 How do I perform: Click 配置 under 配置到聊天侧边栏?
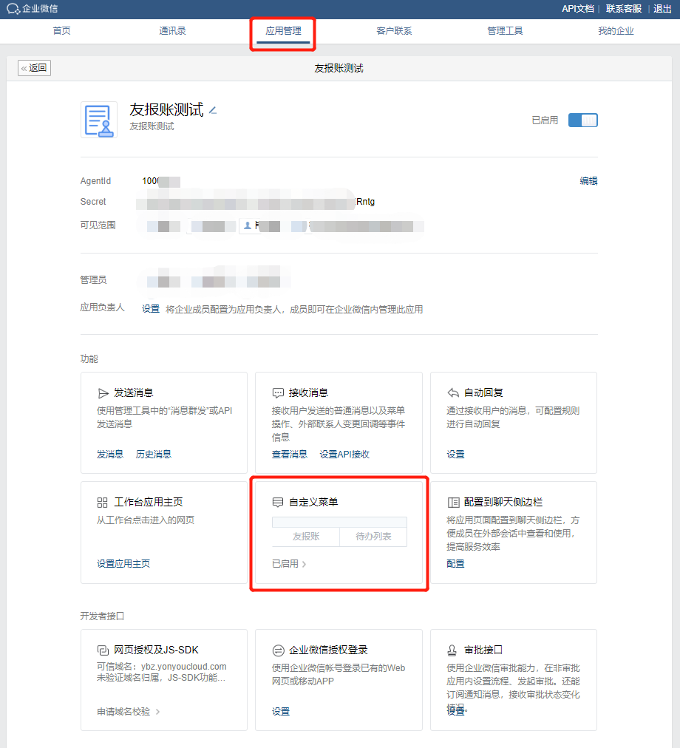pos(456,564)
